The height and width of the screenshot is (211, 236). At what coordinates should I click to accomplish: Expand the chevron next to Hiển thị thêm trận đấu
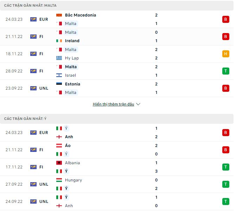coord(138,104)
